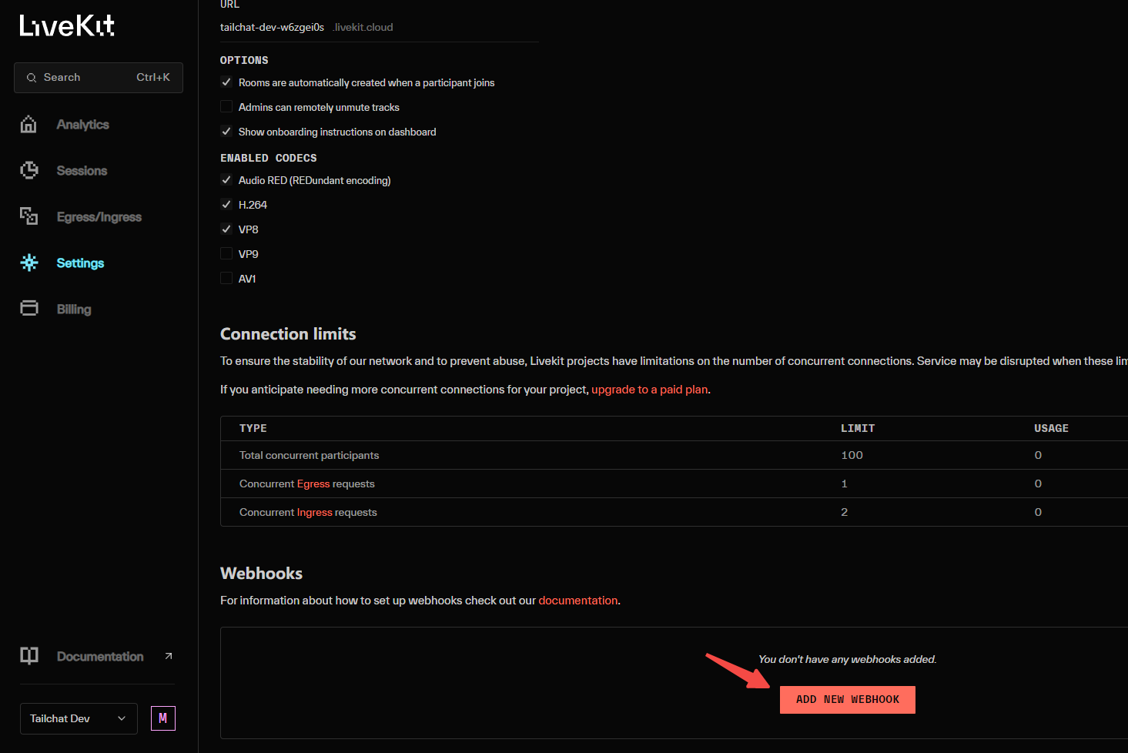Enable the AV1 codec checkbox
The image size is (1128, 753).
tap(226, 279)
